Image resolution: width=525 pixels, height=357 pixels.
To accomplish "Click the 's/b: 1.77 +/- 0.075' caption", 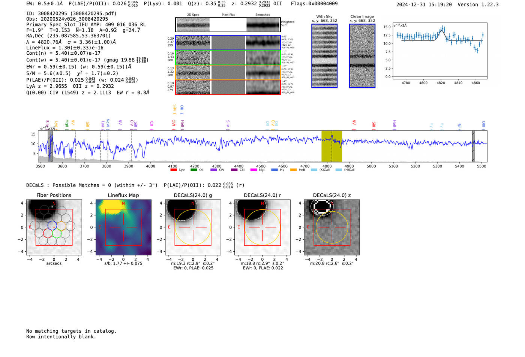I will 123,263.
